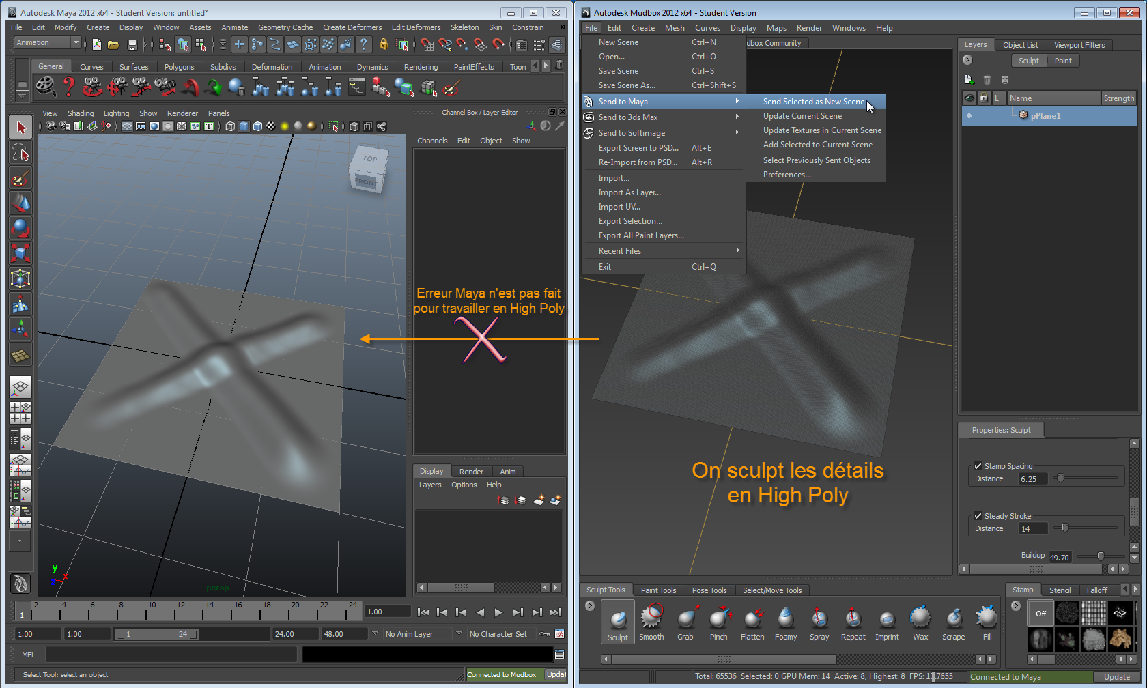The height and width of the screenshot is (688, 1147).
Task: Activate the Imprint sculpt tool
Action: tap(887, 621)
